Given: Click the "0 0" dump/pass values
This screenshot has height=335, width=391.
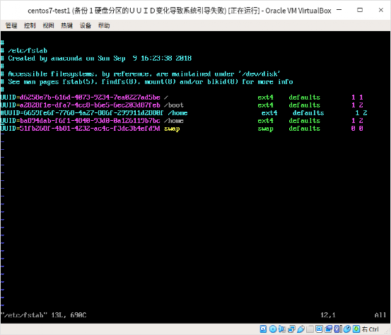Looking at the screenshot, I should pyautogui.click(x=357, y=129).
